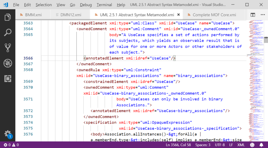This screenshot has height=148, width=268.
Task: Open the Explorer view in activity bar
Action: 8,17
